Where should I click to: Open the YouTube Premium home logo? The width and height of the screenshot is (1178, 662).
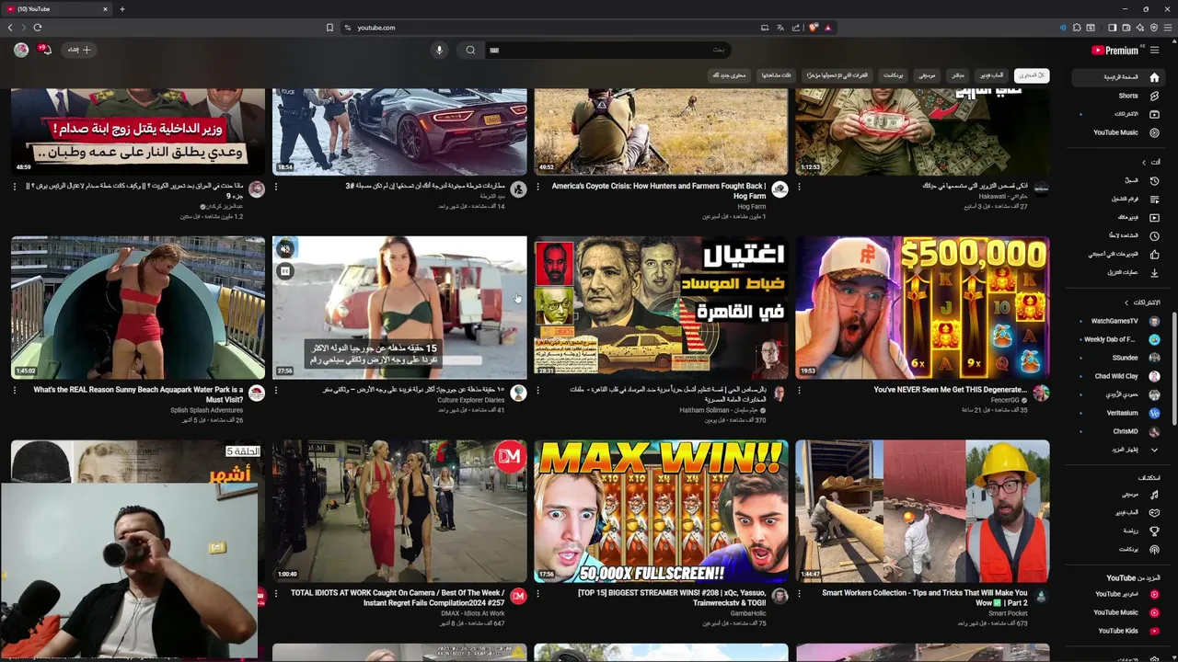tap(1116, 51)
